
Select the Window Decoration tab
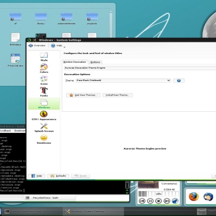(75, 62)
